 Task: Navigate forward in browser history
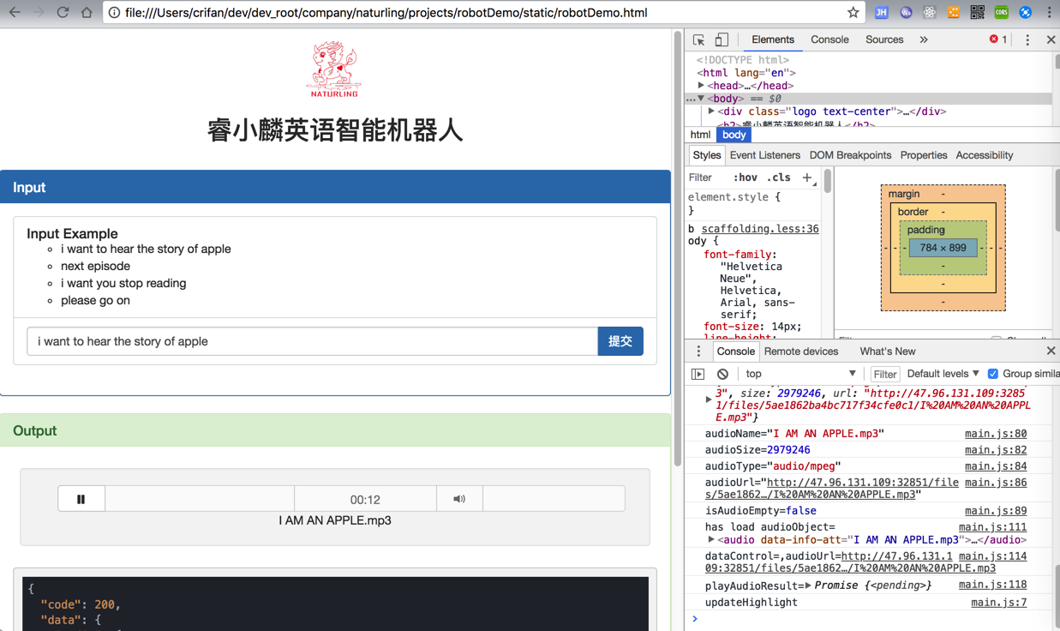pyautogui.click(x=39, y=13)
